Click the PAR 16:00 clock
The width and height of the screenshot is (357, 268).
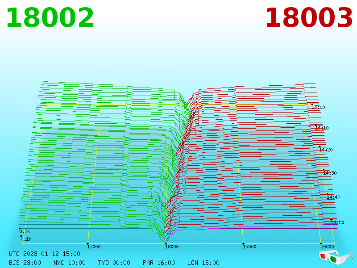(159, 263)
